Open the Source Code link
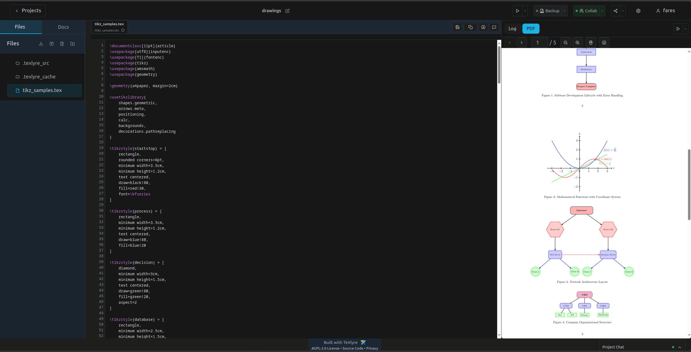 click(353, 348)
